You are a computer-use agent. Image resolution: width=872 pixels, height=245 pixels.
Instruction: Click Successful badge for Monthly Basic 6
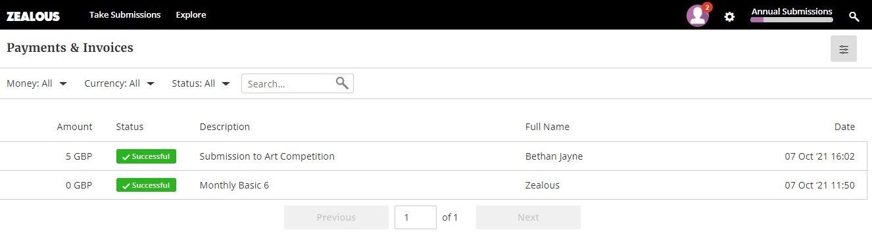[146, 185]
